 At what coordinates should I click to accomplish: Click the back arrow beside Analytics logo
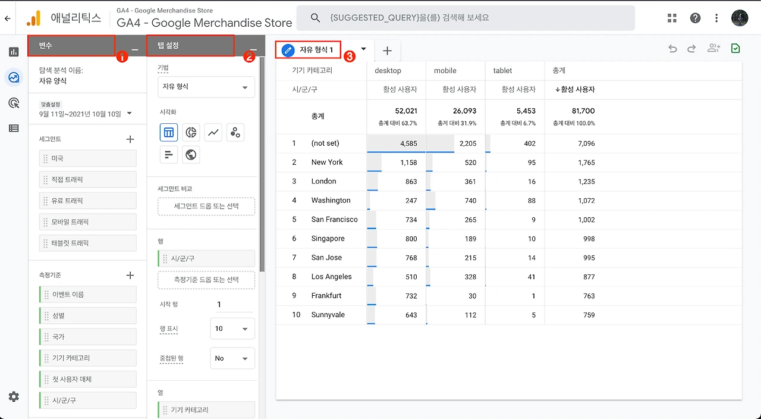(x=7, y=18)
